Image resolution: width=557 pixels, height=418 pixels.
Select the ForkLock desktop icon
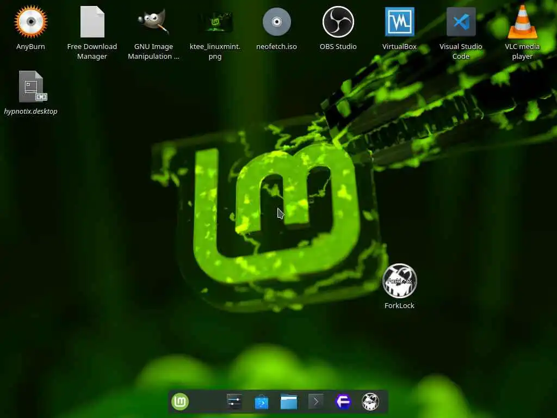(x=400, y=281)
